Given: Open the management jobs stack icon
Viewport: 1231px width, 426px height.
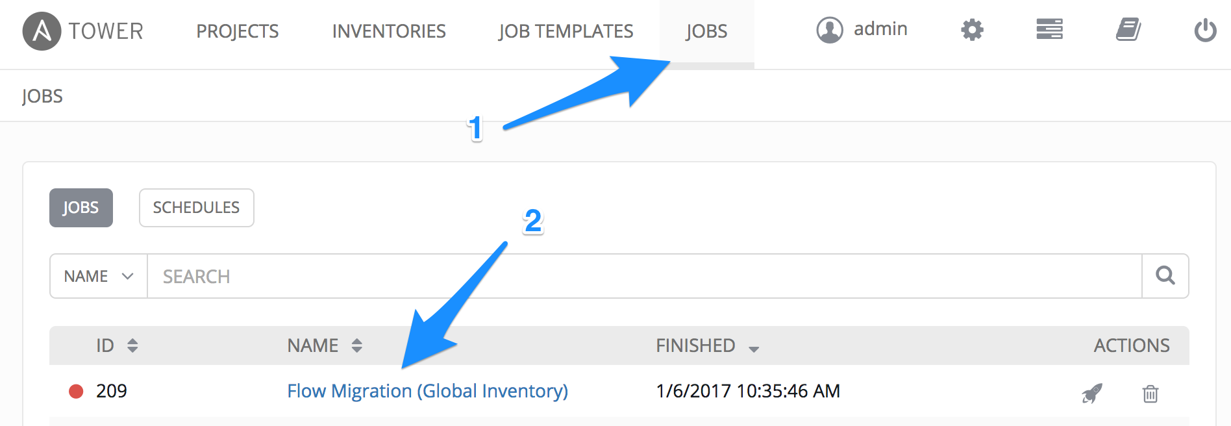Looking at the screenshot, I should 1049,30.
